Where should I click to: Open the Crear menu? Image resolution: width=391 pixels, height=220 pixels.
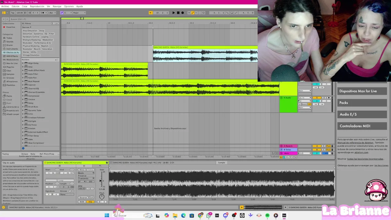coord(25,6)
